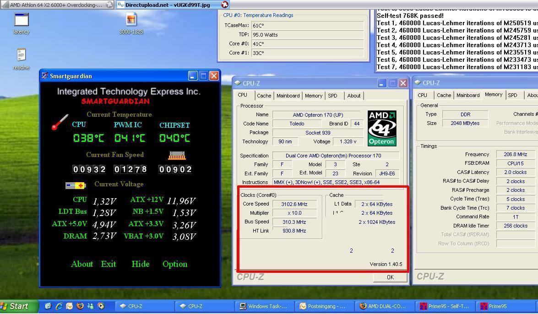The image size is (538, 314).
Task: Switch to the Cache tab in first CPU-Z
Action: coord(264,96)
